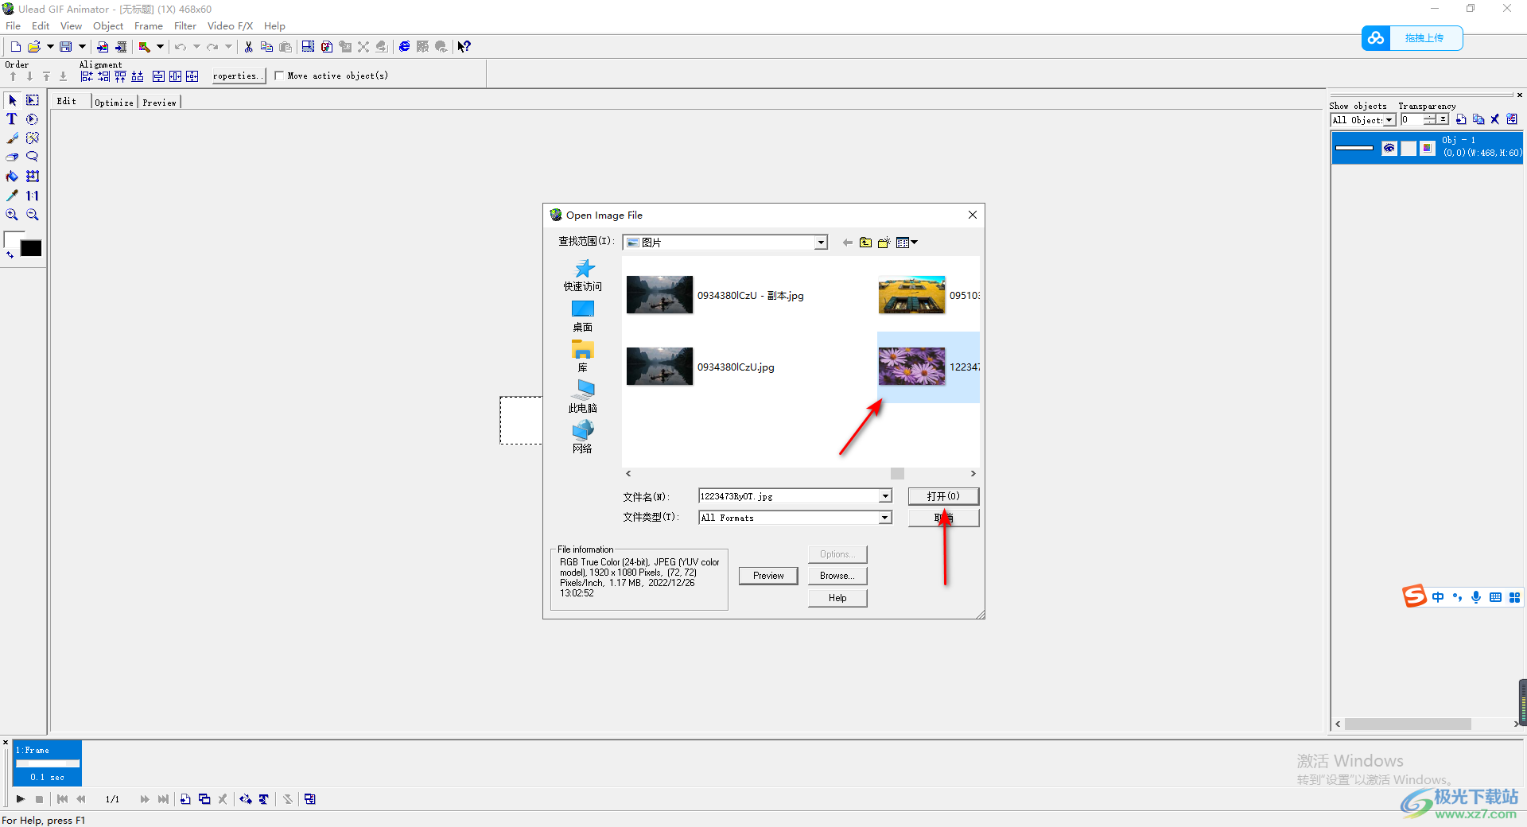The width and height of the screenshot is (1527, 827).
Task: Select the 0934380lCzU.jpg thumbnail
Action: (659, 367)
